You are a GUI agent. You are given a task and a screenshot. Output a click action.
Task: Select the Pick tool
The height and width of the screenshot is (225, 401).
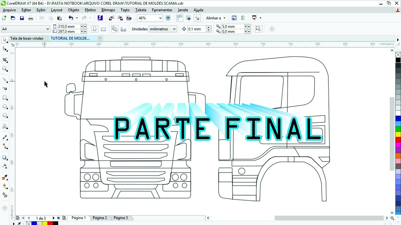[x=5, y=40]
